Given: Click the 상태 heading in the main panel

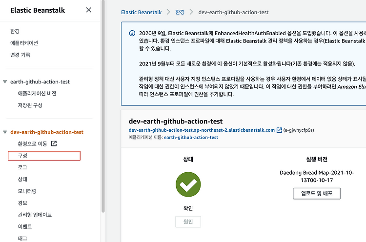Looking at the screenshot, I should coord(188,160).
